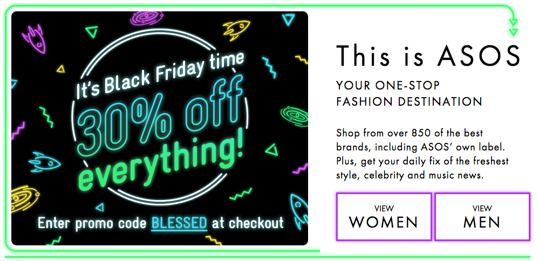Click the purple neon planet icon
The height and width of the screenshot is (261, 539).
pyautogui.click(x=146, y=17)
